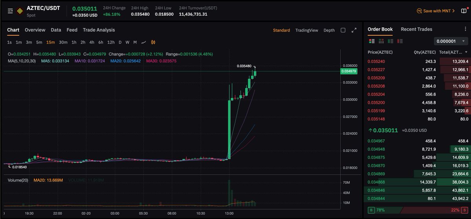Select the horizontal split order book view
The height and width of the screenshot is (219, 471).
coord(381,41)
